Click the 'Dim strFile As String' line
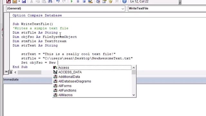This screenshot has height=116, width=206. pos(35,33)
